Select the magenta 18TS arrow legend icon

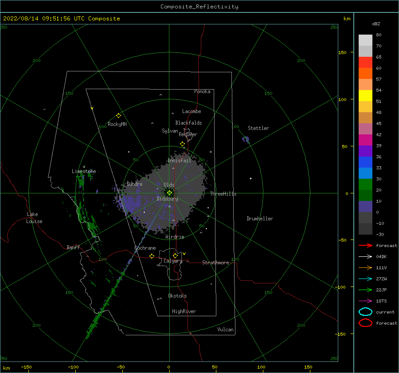(x=365, y=301)
